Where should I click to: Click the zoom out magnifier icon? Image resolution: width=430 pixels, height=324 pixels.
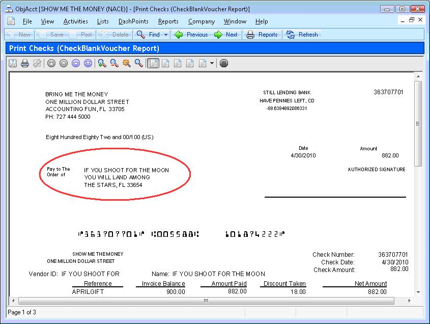click(114, 63)
